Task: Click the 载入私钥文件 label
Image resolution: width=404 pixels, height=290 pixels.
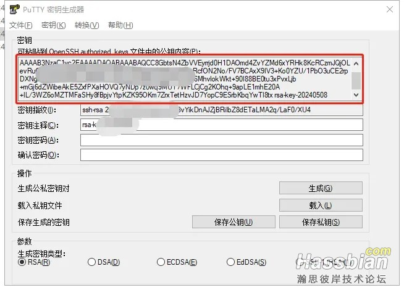Action: point(40,205)
